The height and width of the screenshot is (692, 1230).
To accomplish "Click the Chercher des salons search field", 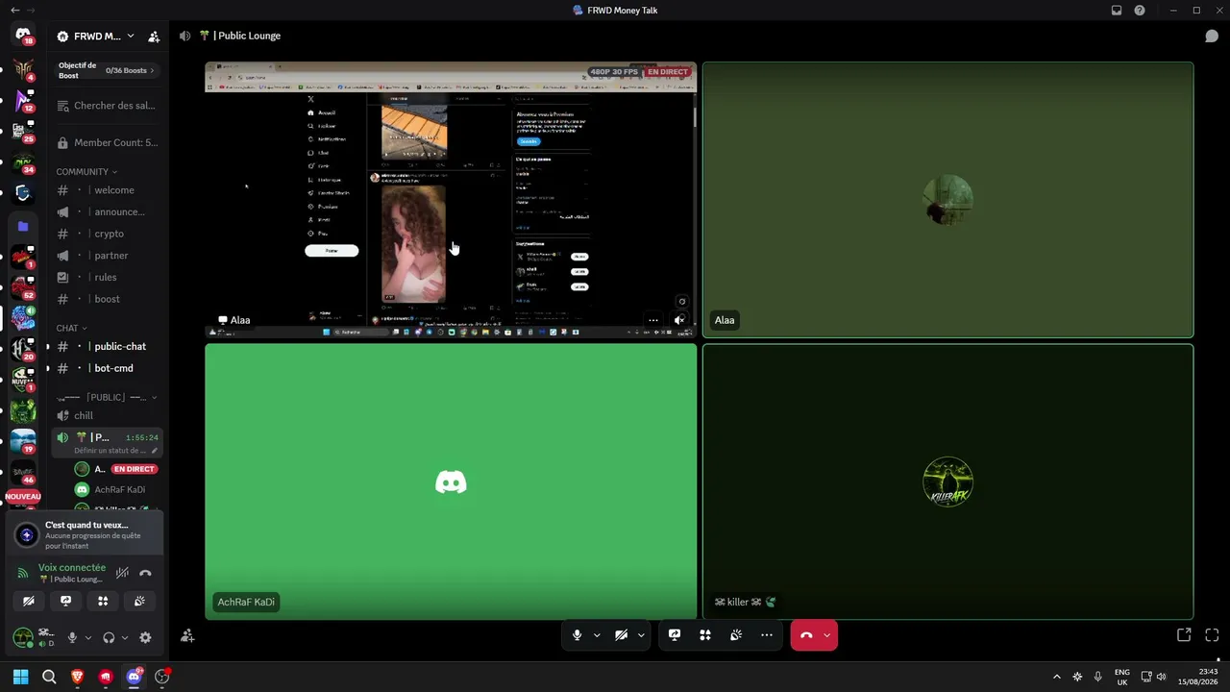I will click(107, 106).
